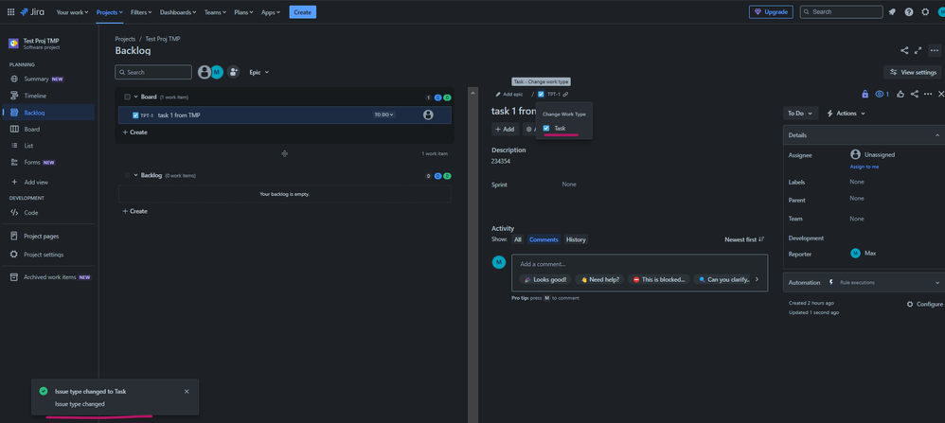This screenshot has height=423, width=945.
Task: Collapse the Backlog section chevron
Action: (136, 175)
